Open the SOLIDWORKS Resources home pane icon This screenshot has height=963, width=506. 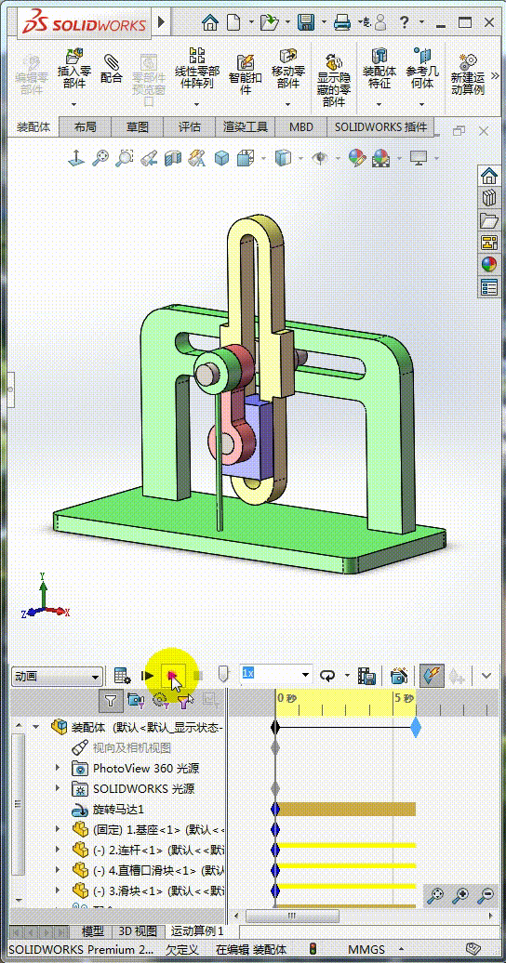pyautogui.click(x=488, y=177)
